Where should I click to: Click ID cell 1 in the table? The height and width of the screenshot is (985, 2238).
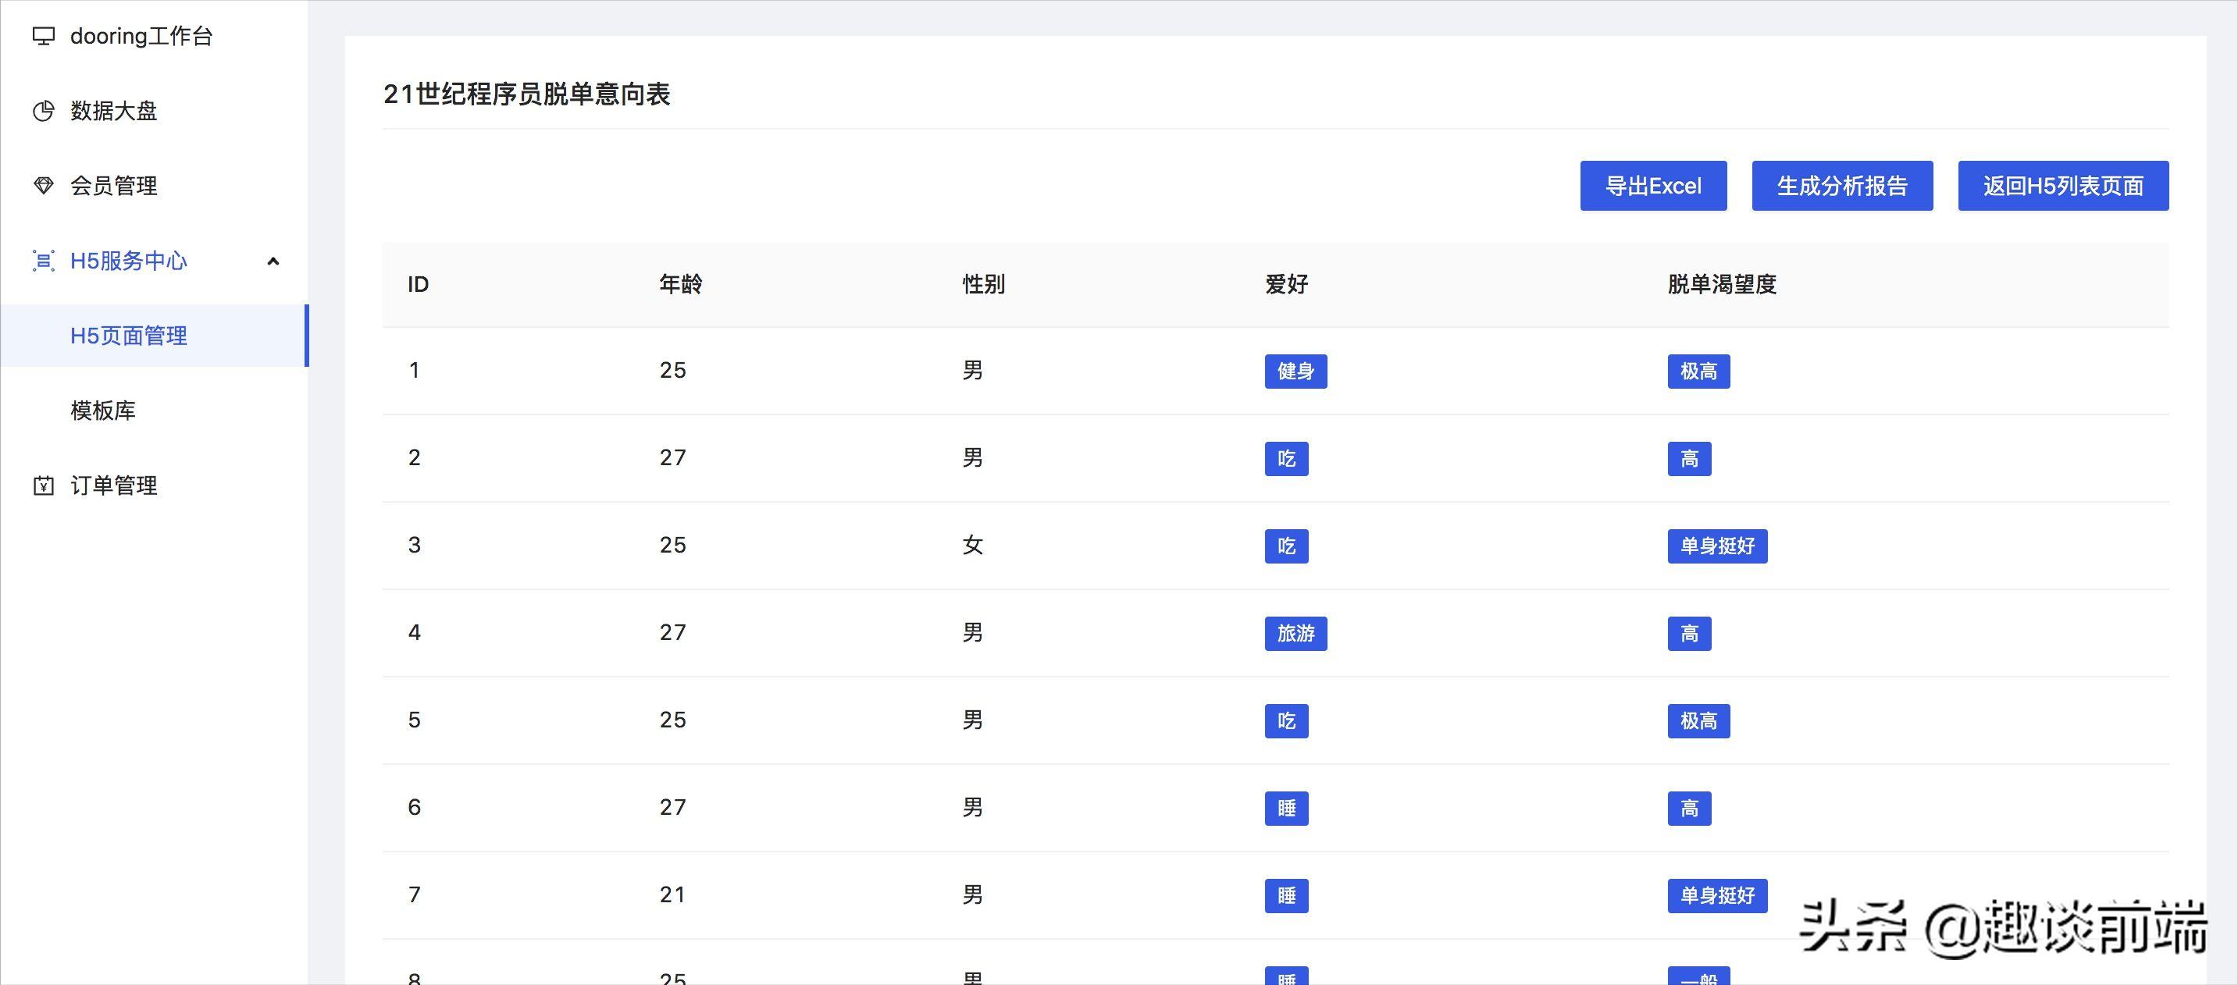click(415, 370)
